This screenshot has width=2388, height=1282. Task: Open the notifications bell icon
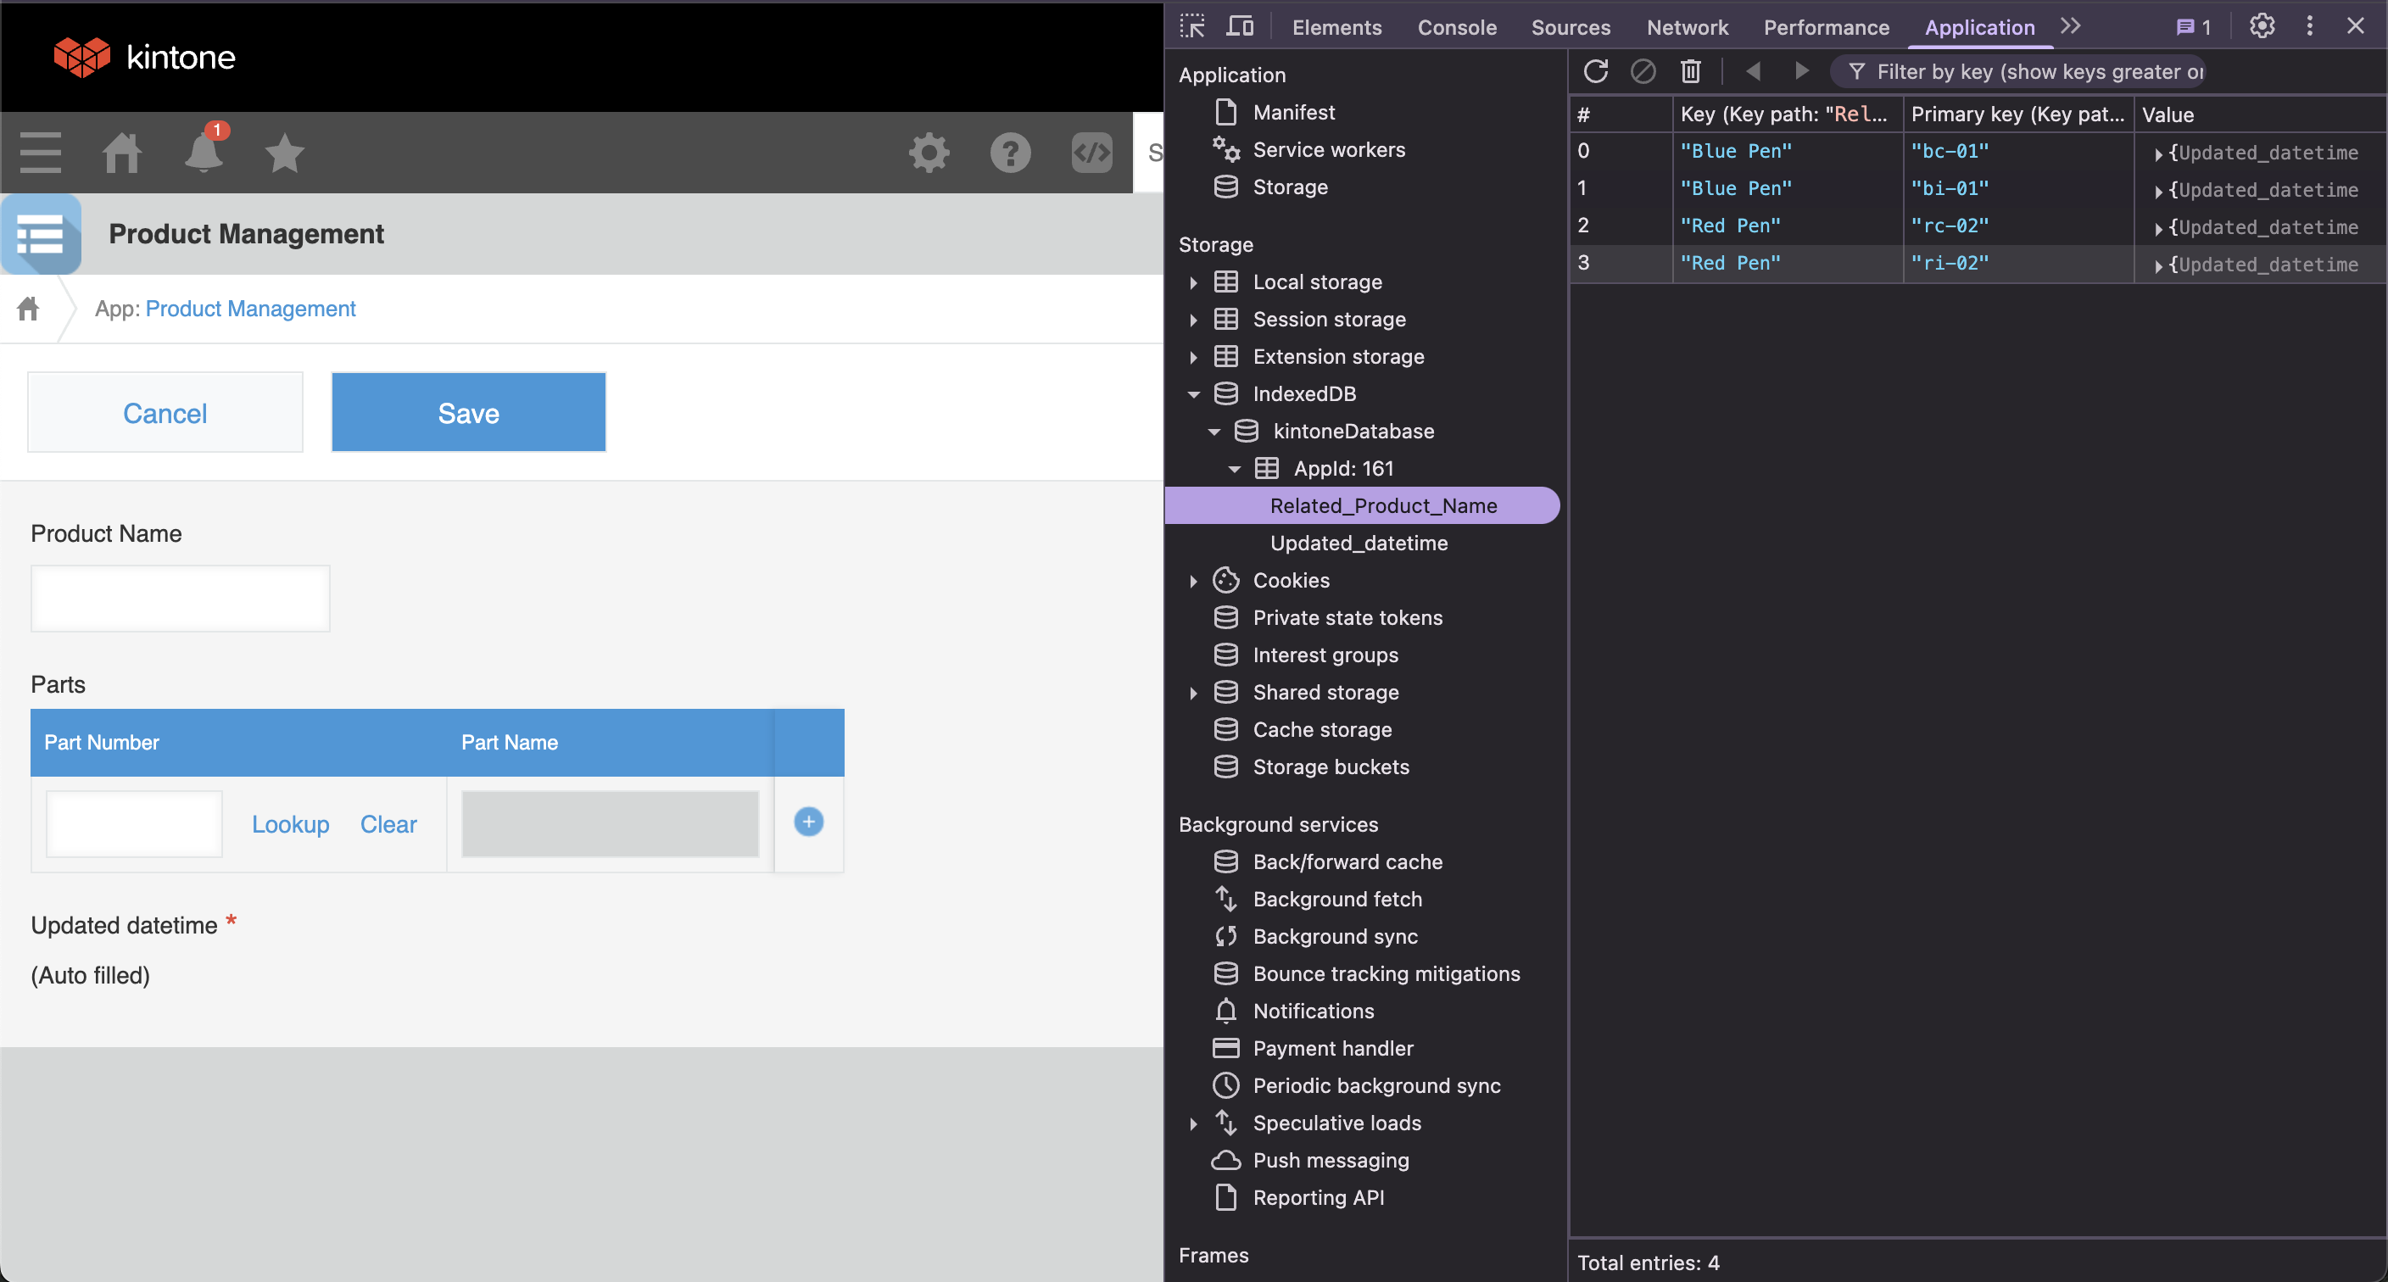click(x=203, y=153)
